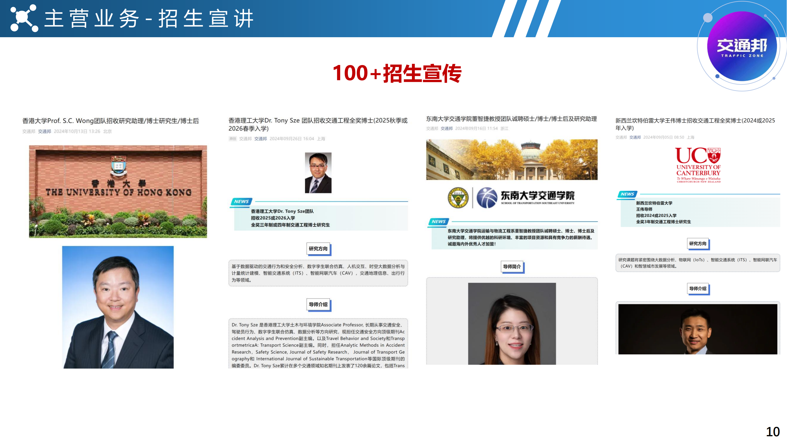
Task: Click the date 2024年10月13日 13:26
Action: tap(77, 131)
